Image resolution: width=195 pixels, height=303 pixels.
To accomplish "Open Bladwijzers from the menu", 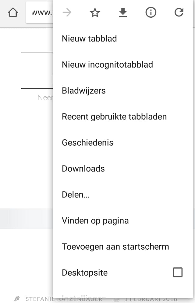I will 84,91.
